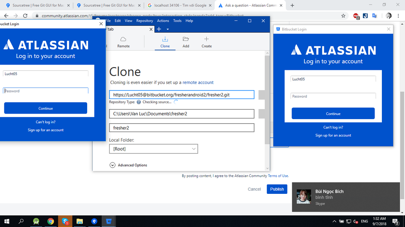Open the Tools menu in Sourcetree
This screenshot has height=227, width=405.
pyautogui.click(x=177, y=21)
